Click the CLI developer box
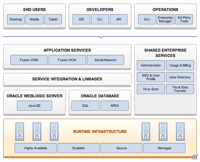 100,20
